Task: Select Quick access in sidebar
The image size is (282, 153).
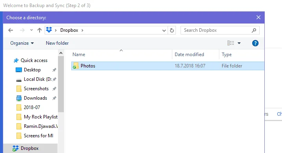Action: 34,60
